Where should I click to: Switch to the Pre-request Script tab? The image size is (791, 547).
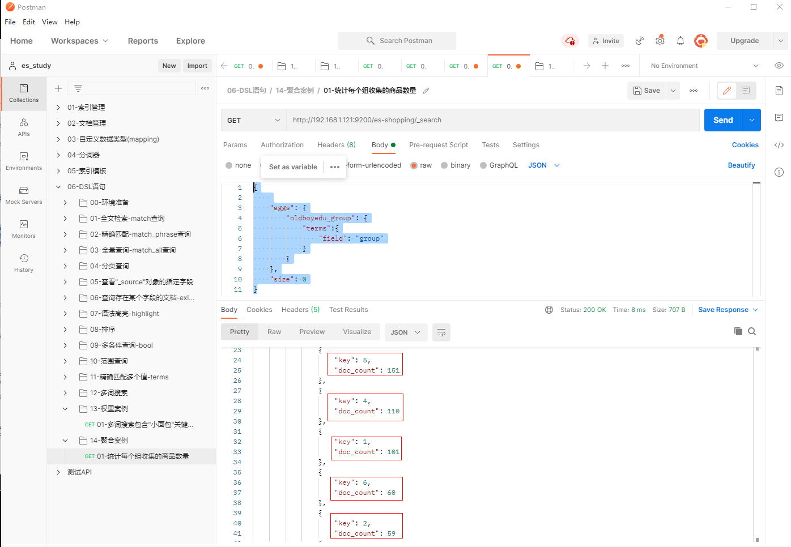click(439, 145)
